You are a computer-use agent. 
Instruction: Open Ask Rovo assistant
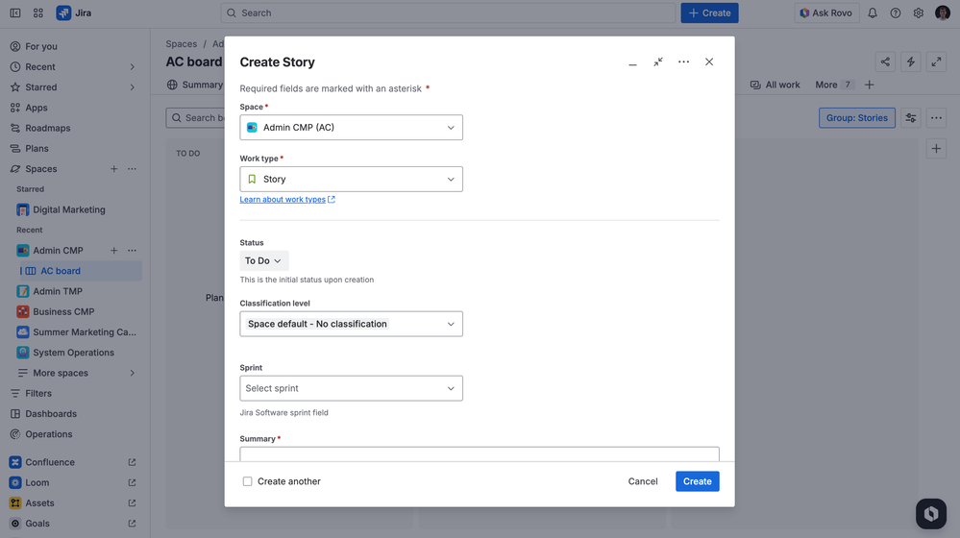pos(826,12)
